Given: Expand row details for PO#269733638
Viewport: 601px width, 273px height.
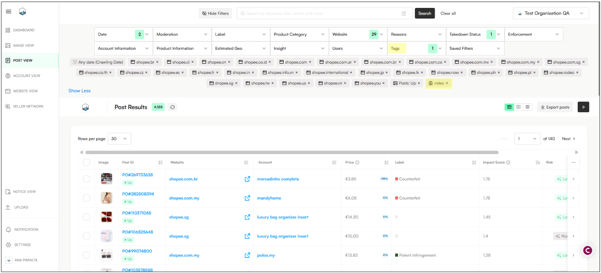Looking at the screenshot, I should coord(573,179).
